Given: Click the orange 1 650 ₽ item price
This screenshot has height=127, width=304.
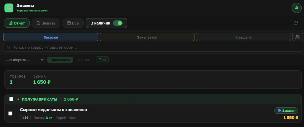Looking at the screenshot, I should 291,117.
